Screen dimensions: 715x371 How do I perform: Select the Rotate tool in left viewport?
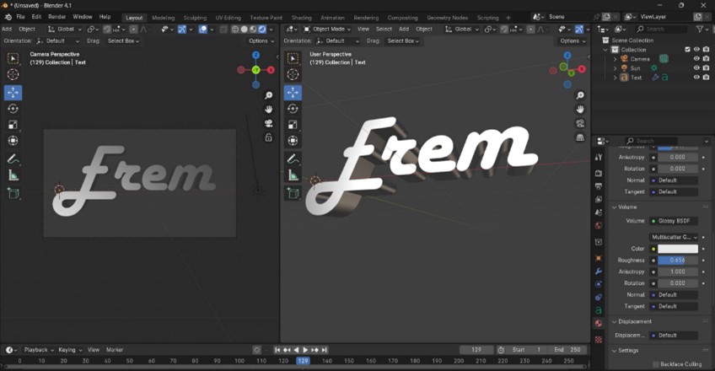[x=13, y=109]
